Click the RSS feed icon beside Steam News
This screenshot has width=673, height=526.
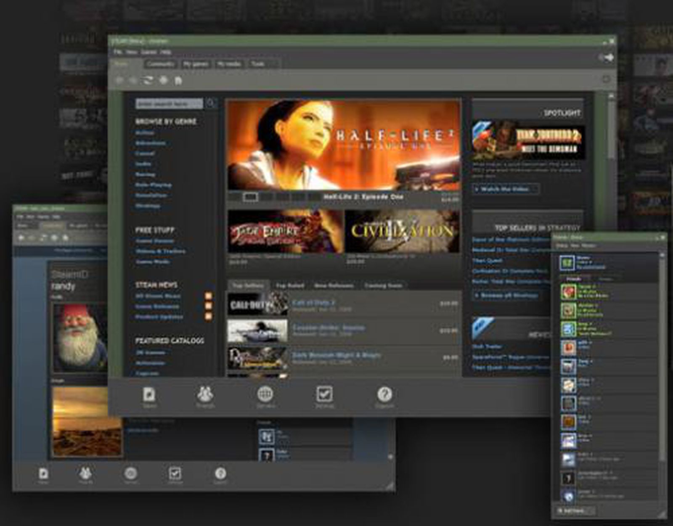(x=208, y=296)
